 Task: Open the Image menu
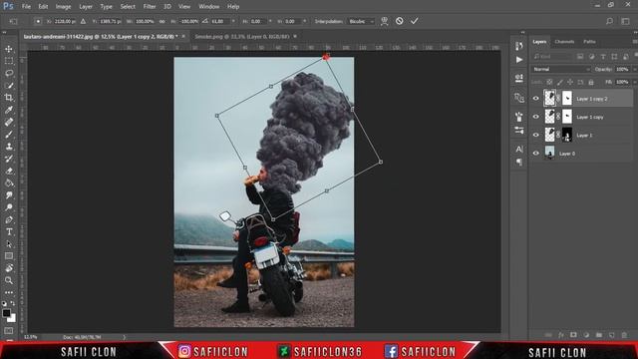point(63,7)
